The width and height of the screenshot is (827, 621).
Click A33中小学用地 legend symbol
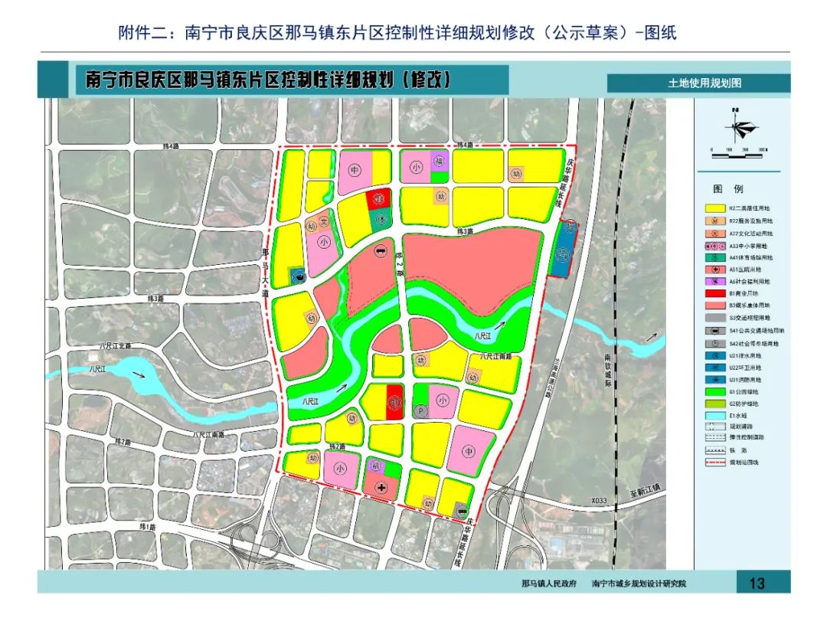pyautogui.click(x=715, y=246)
